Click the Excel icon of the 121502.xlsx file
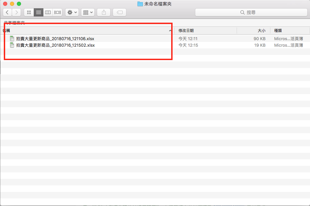The height and width of the screenshot is (206, 310). 12,45
